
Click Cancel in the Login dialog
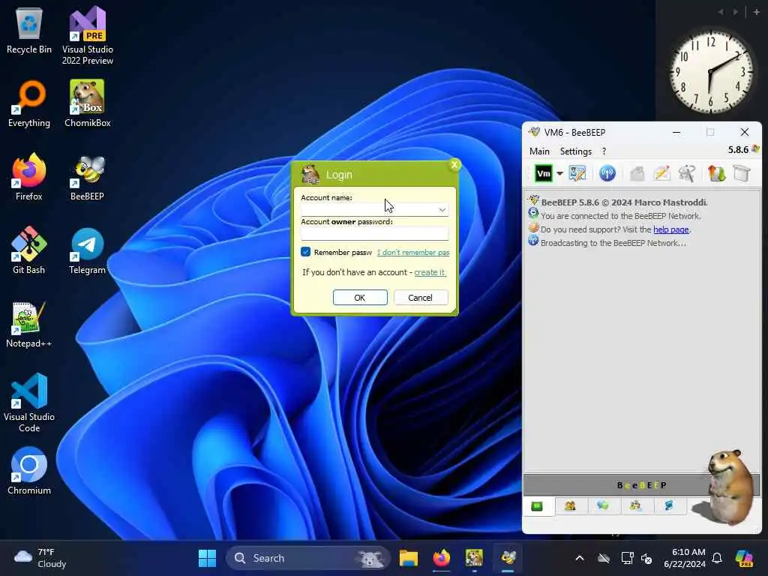click(x=420, y=298)
